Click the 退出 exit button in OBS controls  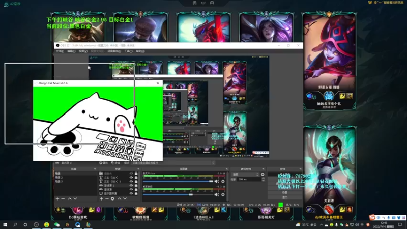pyautogui.click(x=285, y=197)
